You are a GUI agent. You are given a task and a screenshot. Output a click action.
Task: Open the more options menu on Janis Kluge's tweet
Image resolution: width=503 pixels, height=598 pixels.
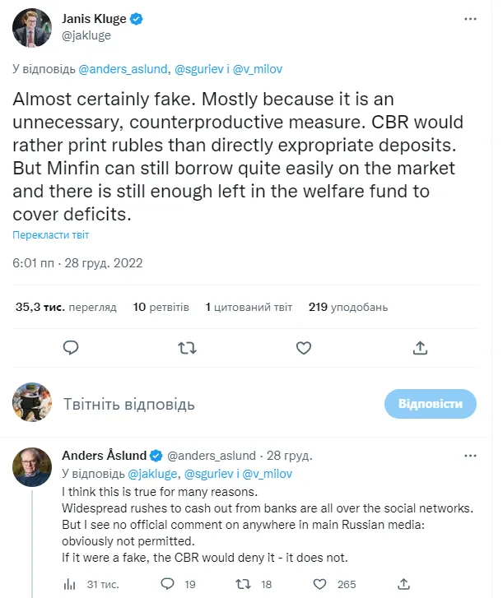[469, 18]
